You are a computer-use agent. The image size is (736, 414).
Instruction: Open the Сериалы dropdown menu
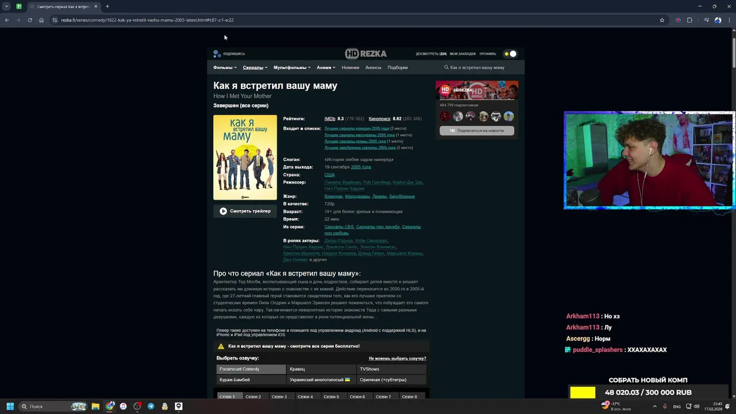(255, 67)
